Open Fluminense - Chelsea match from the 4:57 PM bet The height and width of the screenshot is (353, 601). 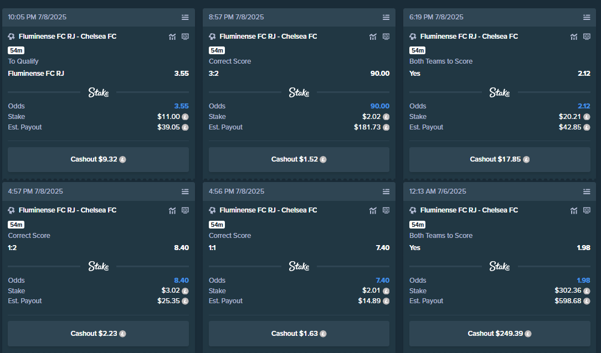pos(68,210)
